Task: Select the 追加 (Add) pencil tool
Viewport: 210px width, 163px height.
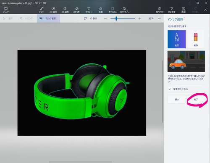Action: click(176, 39)
